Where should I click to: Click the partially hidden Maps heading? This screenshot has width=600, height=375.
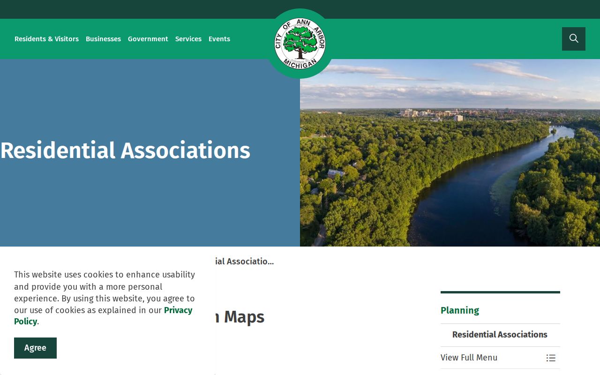[x=240, y=317]
